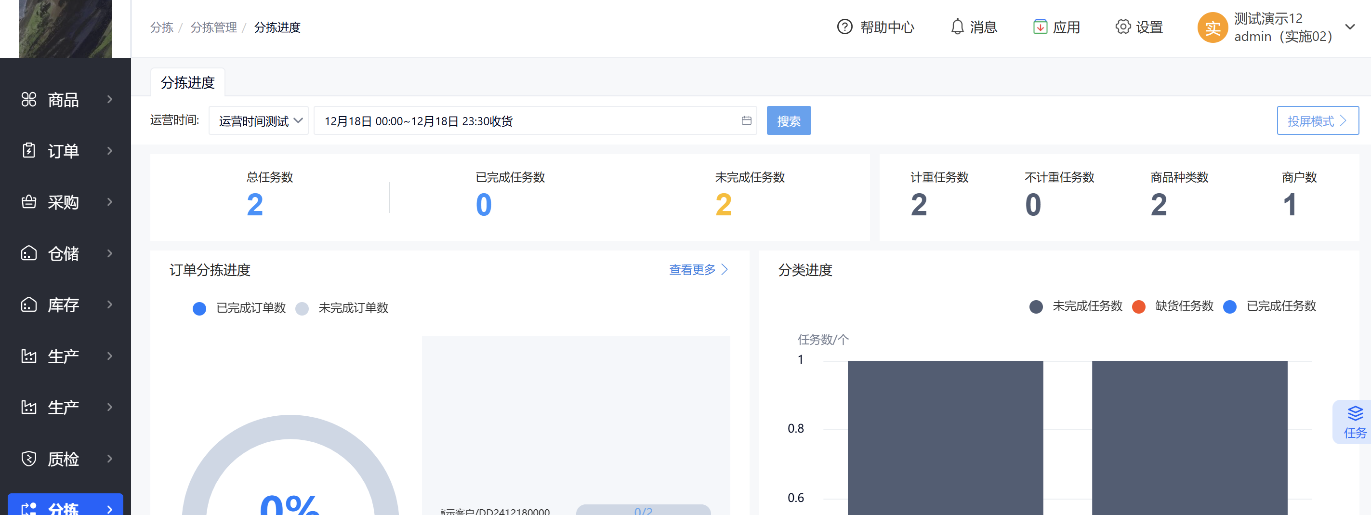Open the 运营时间测试 dropdown
The width and height of the screenshot is (1371, 515).
click(259, 121)
